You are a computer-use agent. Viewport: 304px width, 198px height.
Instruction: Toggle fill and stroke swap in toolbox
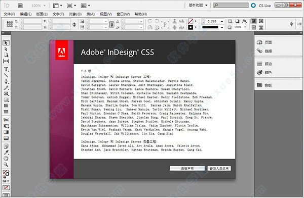tap(8, 171)
